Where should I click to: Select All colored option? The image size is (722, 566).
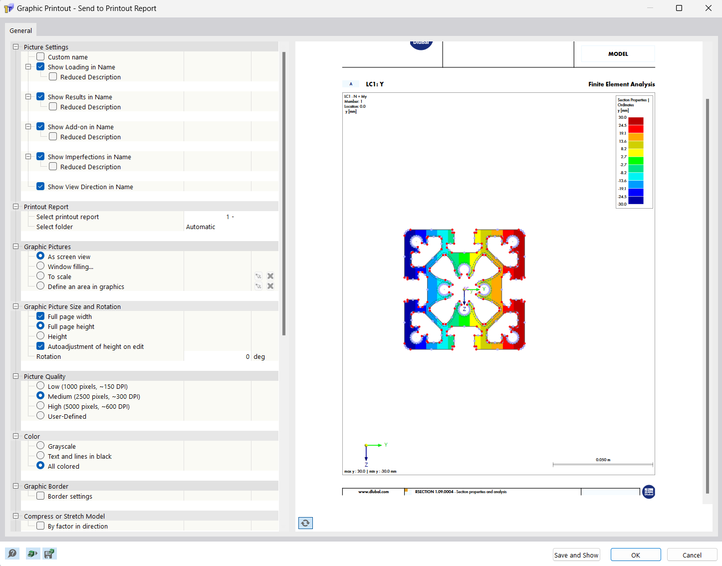coord(40,465)
